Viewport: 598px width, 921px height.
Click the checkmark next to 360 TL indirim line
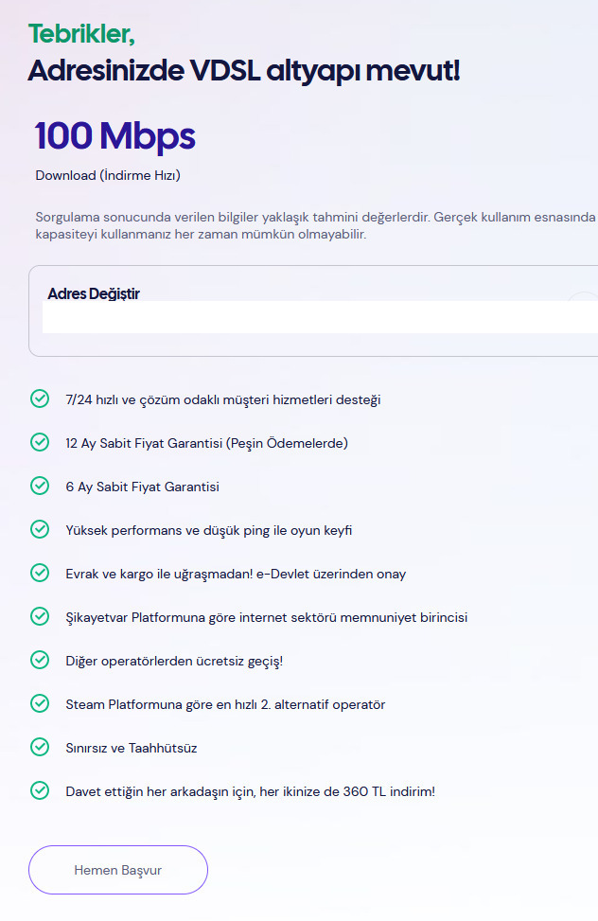click(40, 790)
